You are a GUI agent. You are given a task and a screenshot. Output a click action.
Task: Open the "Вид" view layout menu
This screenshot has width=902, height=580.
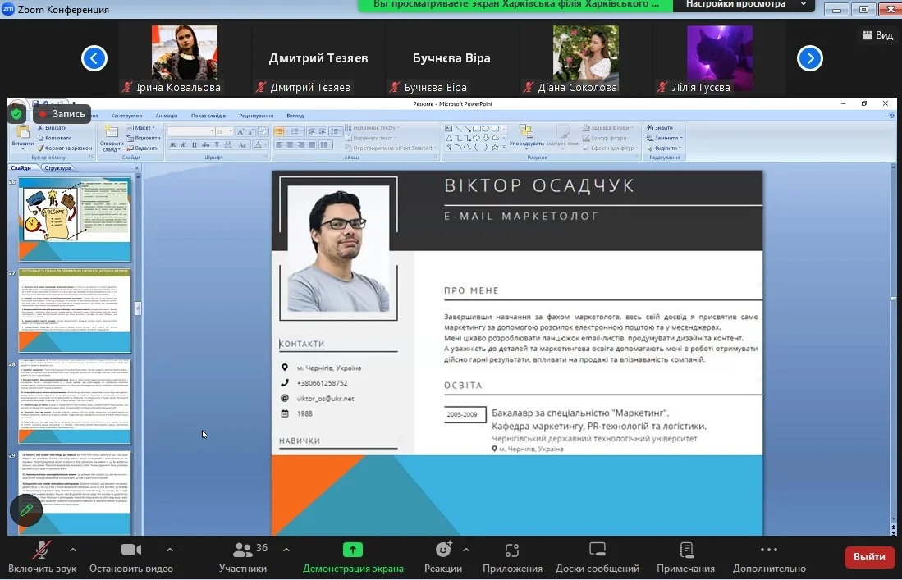pyautogui.click(x=877, y=35)
